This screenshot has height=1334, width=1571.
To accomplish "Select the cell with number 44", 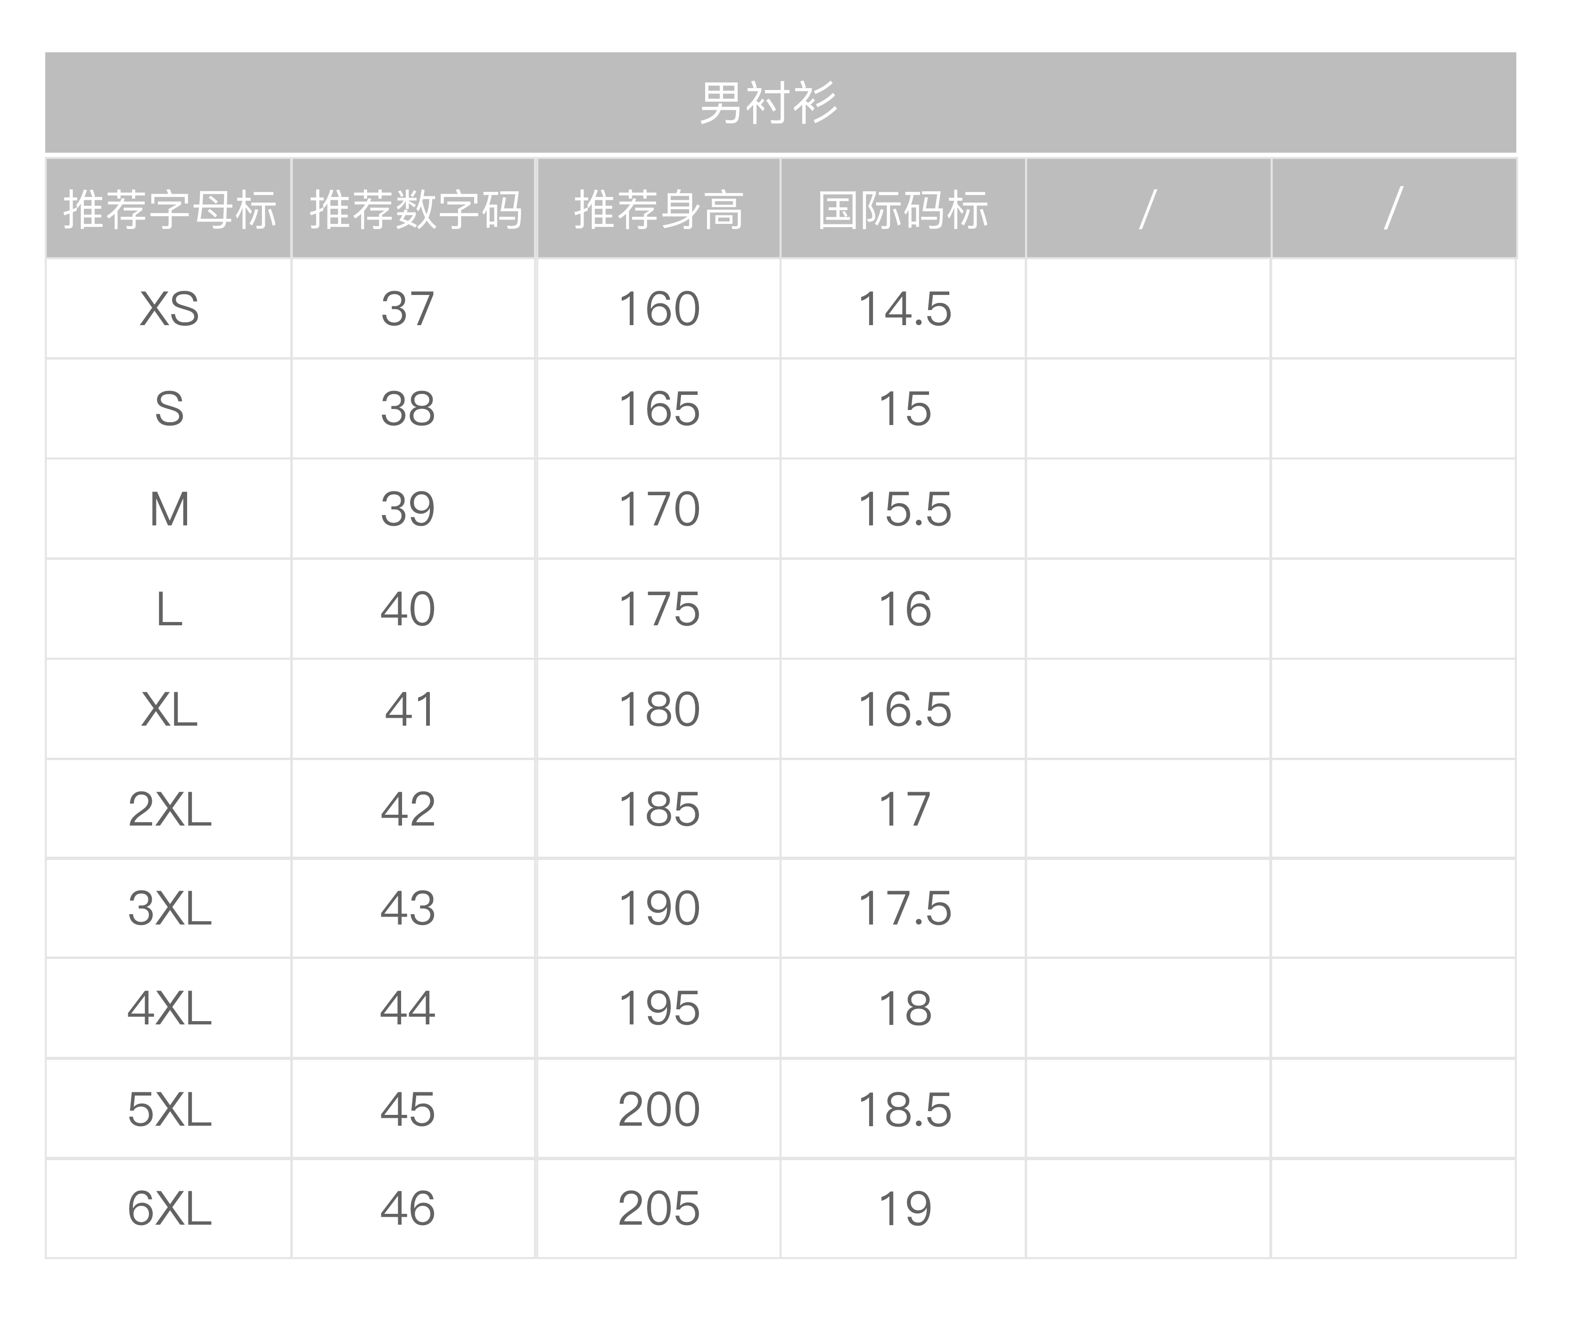I will tap(414, 1008).
